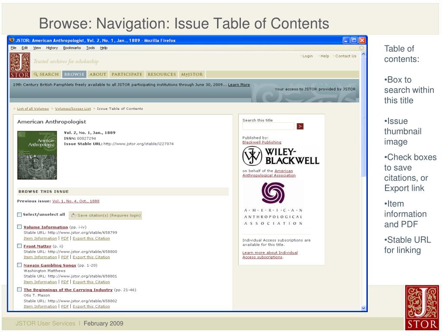Image resolution: width=442 pixels, height=332 pixels.
Task: Open the Blackwell Publishing link
Action: [262, 142]
